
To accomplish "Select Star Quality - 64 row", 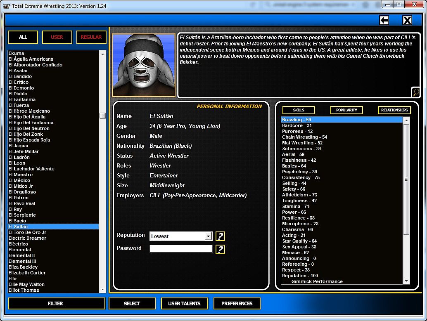I will (x=342, y=241).
